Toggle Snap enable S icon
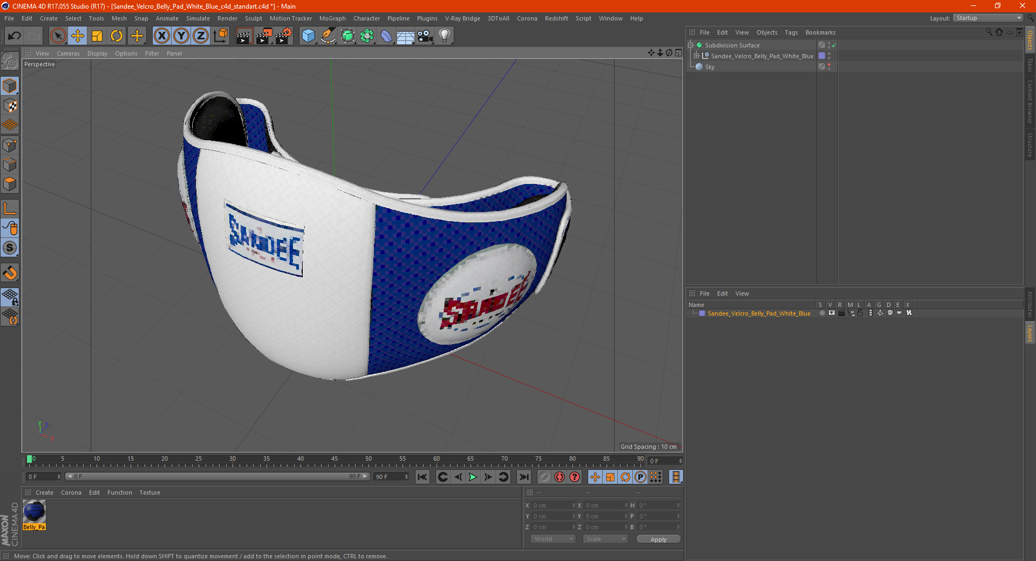The image size is (1036, 561). pos(10,248)
